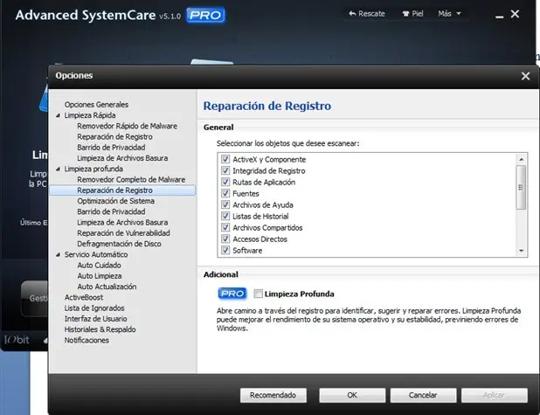This screenshot has height=415, width=540.
Task: Click the Aplicar button
Action: tap(495, 395)
